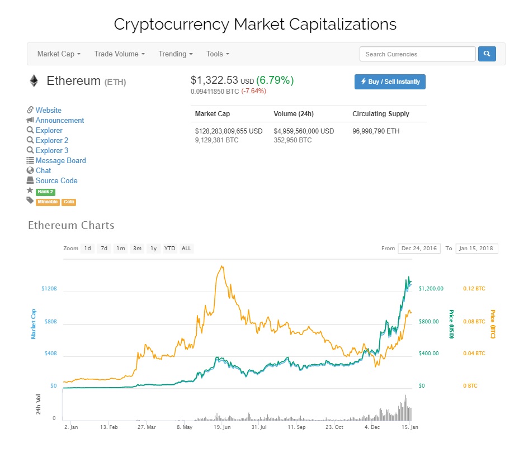
Task: Click the magnifier search button
Action: click(487, 54)
